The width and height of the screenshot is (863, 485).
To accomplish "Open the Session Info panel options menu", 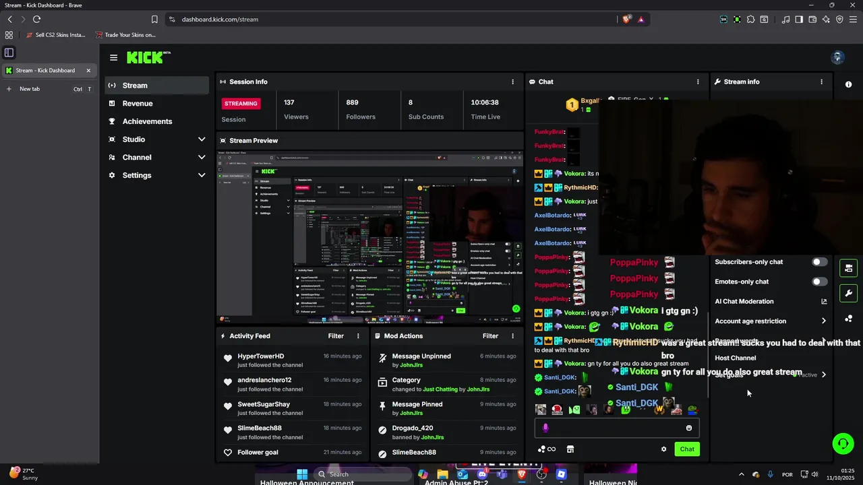I will [x=512, y=82].
